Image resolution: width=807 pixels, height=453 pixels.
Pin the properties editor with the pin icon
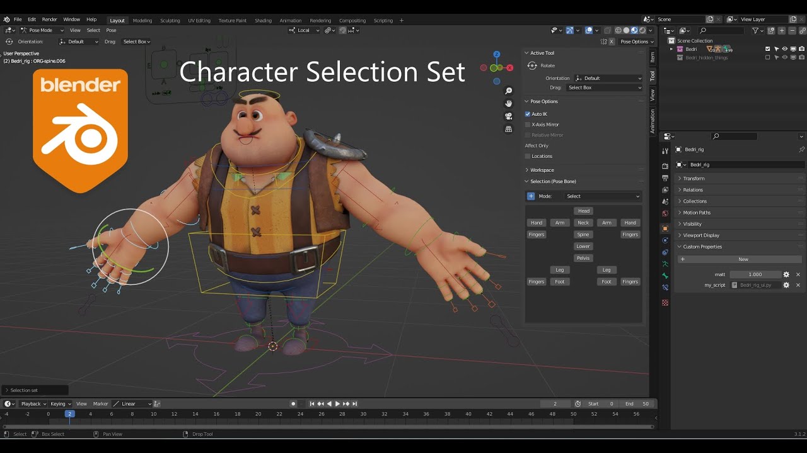click(x=801, y=150)
